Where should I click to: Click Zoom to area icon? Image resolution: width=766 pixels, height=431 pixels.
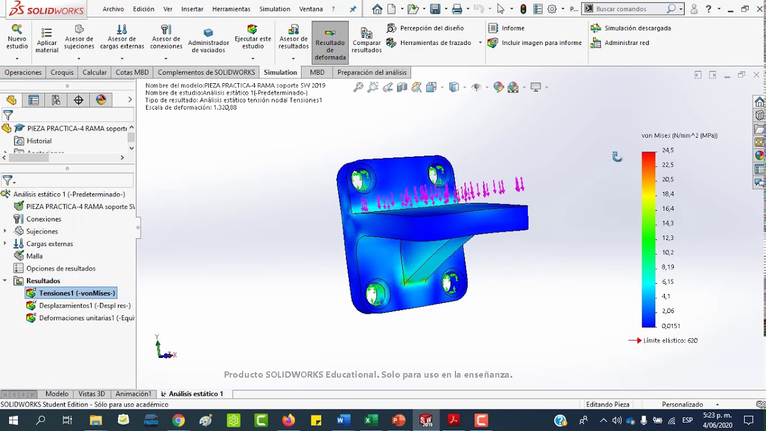point(373,87)
